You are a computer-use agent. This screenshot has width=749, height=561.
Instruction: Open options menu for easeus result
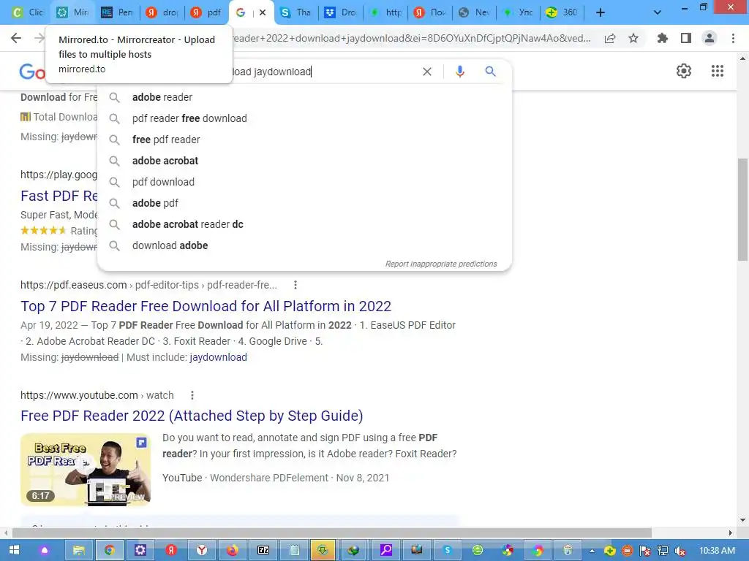[296, 285]
